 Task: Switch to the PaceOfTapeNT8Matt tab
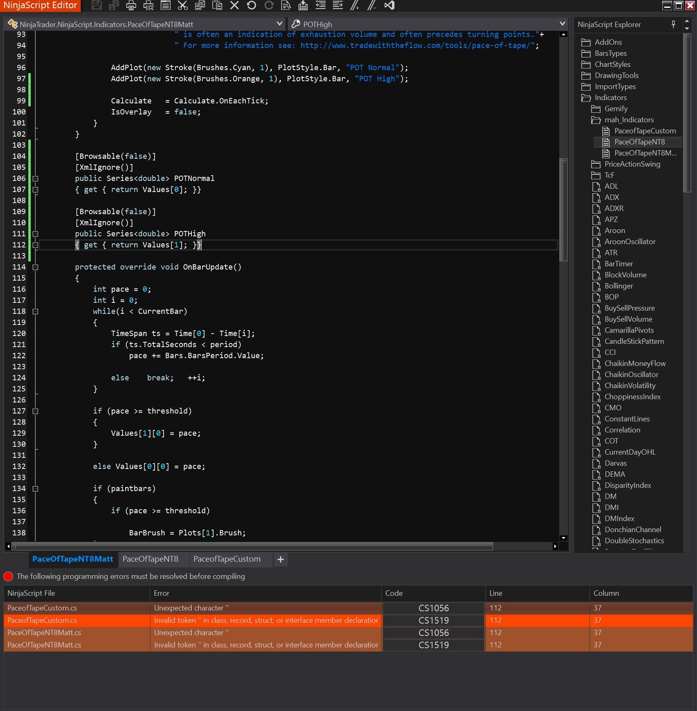[x=73, y=559]
